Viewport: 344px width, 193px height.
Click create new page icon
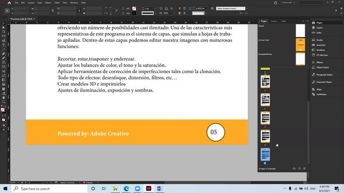(299, 168)
